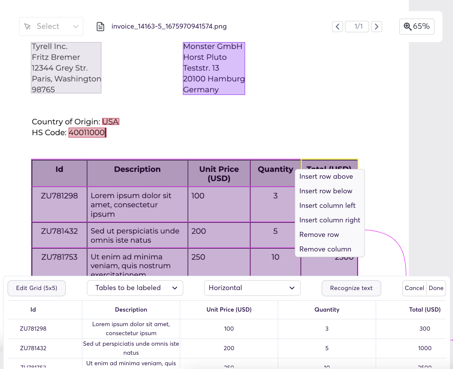
Task: Click the Total (USD) header in results grid
Action: (425, 310)
